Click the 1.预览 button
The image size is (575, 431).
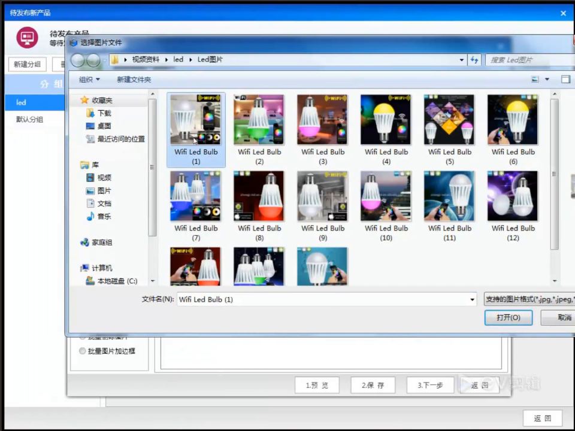point(317,385)
